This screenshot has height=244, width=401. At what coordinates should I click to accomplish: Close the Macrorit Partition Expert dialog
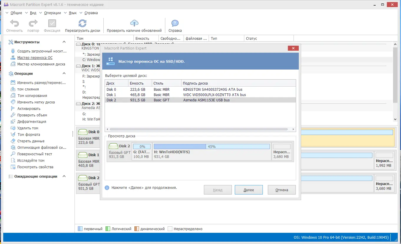tap(293, 48)
